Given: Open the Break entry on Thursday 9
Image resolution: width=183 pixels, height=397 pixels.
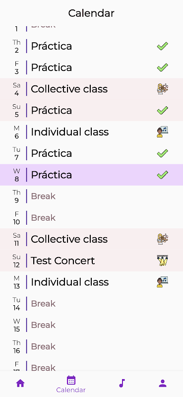Looking at the screenshot, I should [91, 196].
